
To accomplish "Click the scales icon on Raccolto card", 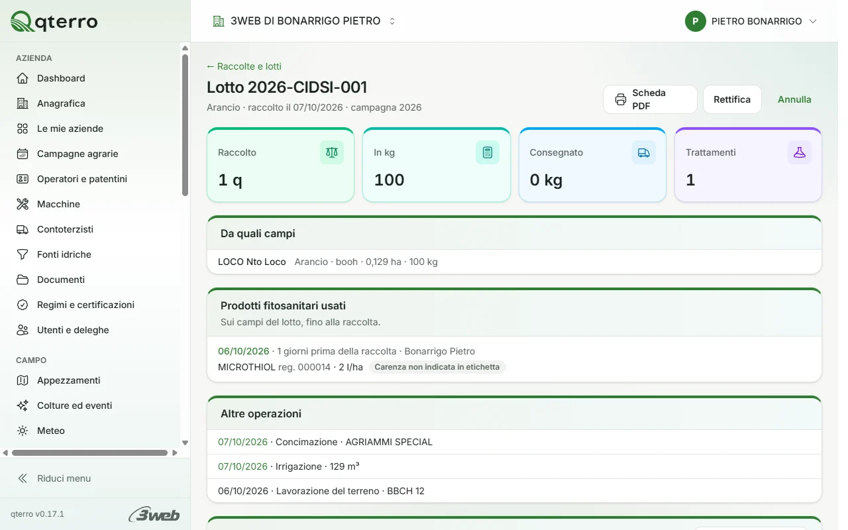I will [332, 152].
